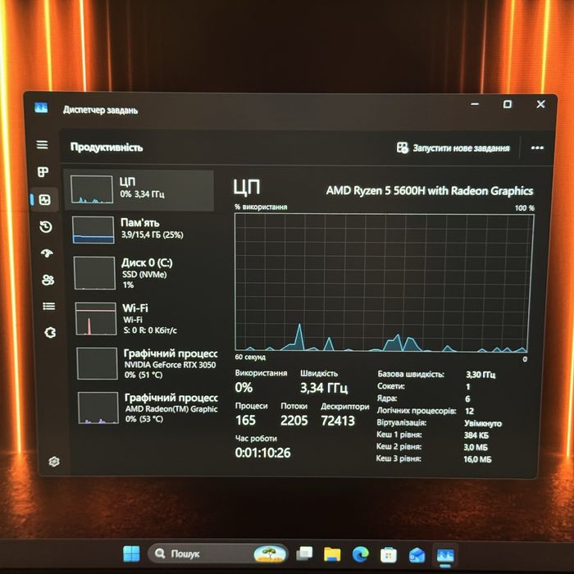This screenshot has height=574, width=574.
Task: Open Task View from taskbar
Action: tap(304, 553)
